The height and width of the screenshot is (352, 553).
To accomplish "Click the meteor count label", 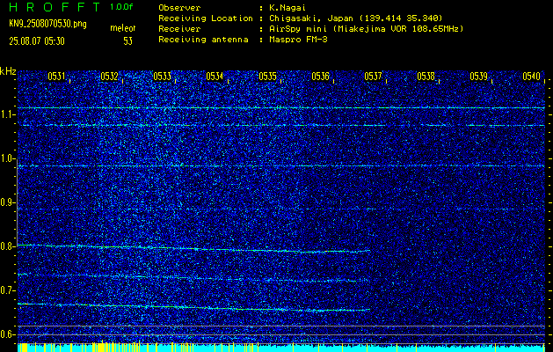I will point(123,28).
